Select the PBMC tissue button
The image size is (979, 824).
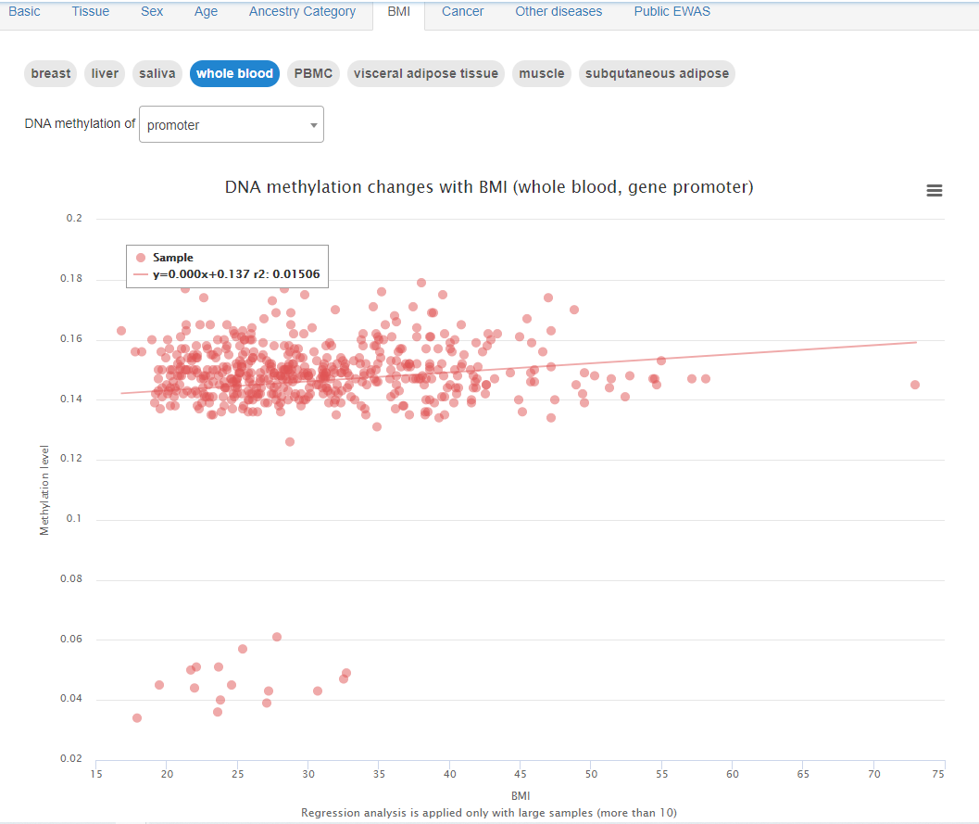tap(313, 73)
